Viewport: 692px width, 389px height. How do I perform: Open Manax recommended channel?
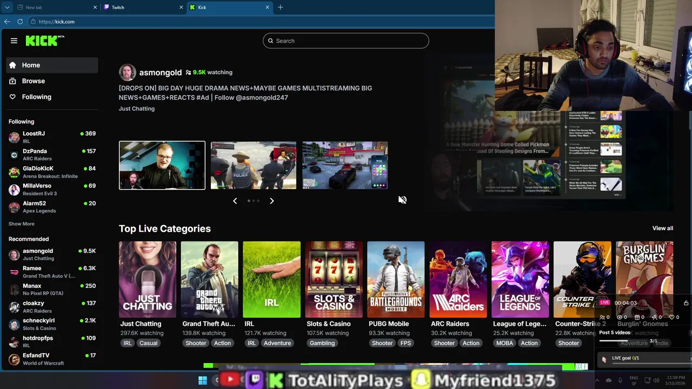(52, 289)
